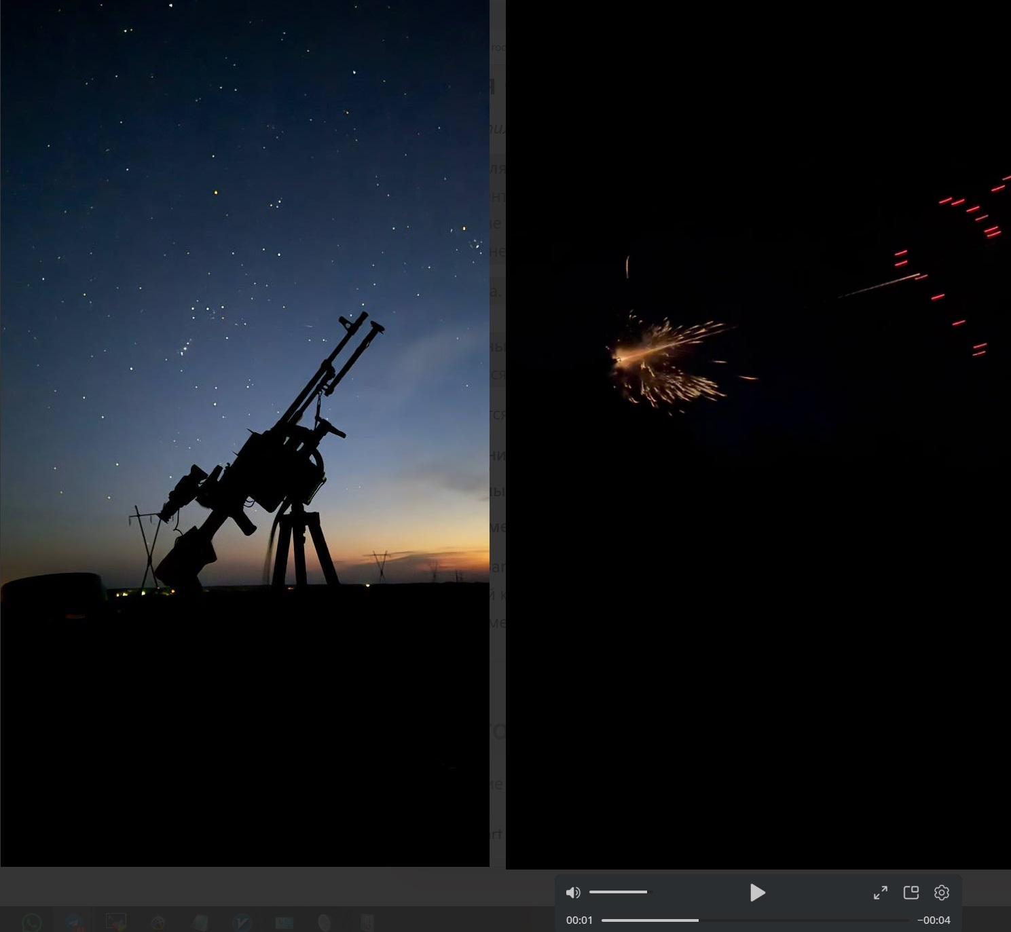1011x932 pixels.
Task: Open the video in fullscreen mode
Action: 881,893
